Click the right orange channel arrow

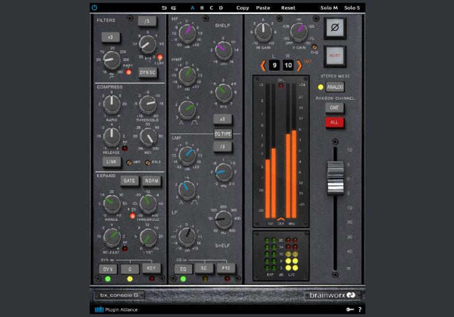point(300,65)
